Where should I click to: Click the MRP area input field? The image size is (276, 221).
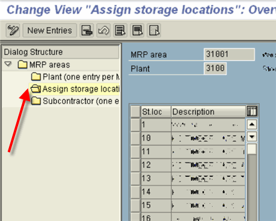click(x=229, y=54)
